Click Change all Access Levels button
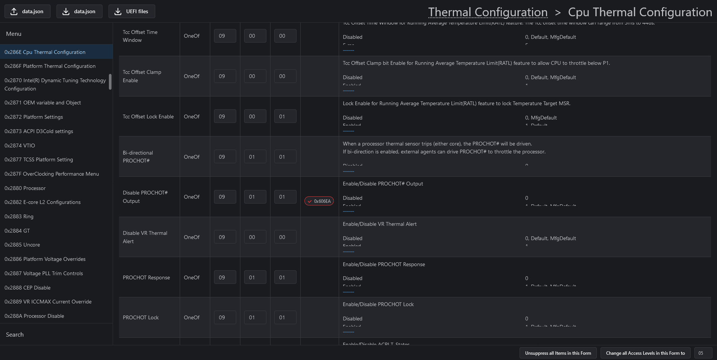The width and height of the screenshot is (717, 360). [x=645, y=353]
